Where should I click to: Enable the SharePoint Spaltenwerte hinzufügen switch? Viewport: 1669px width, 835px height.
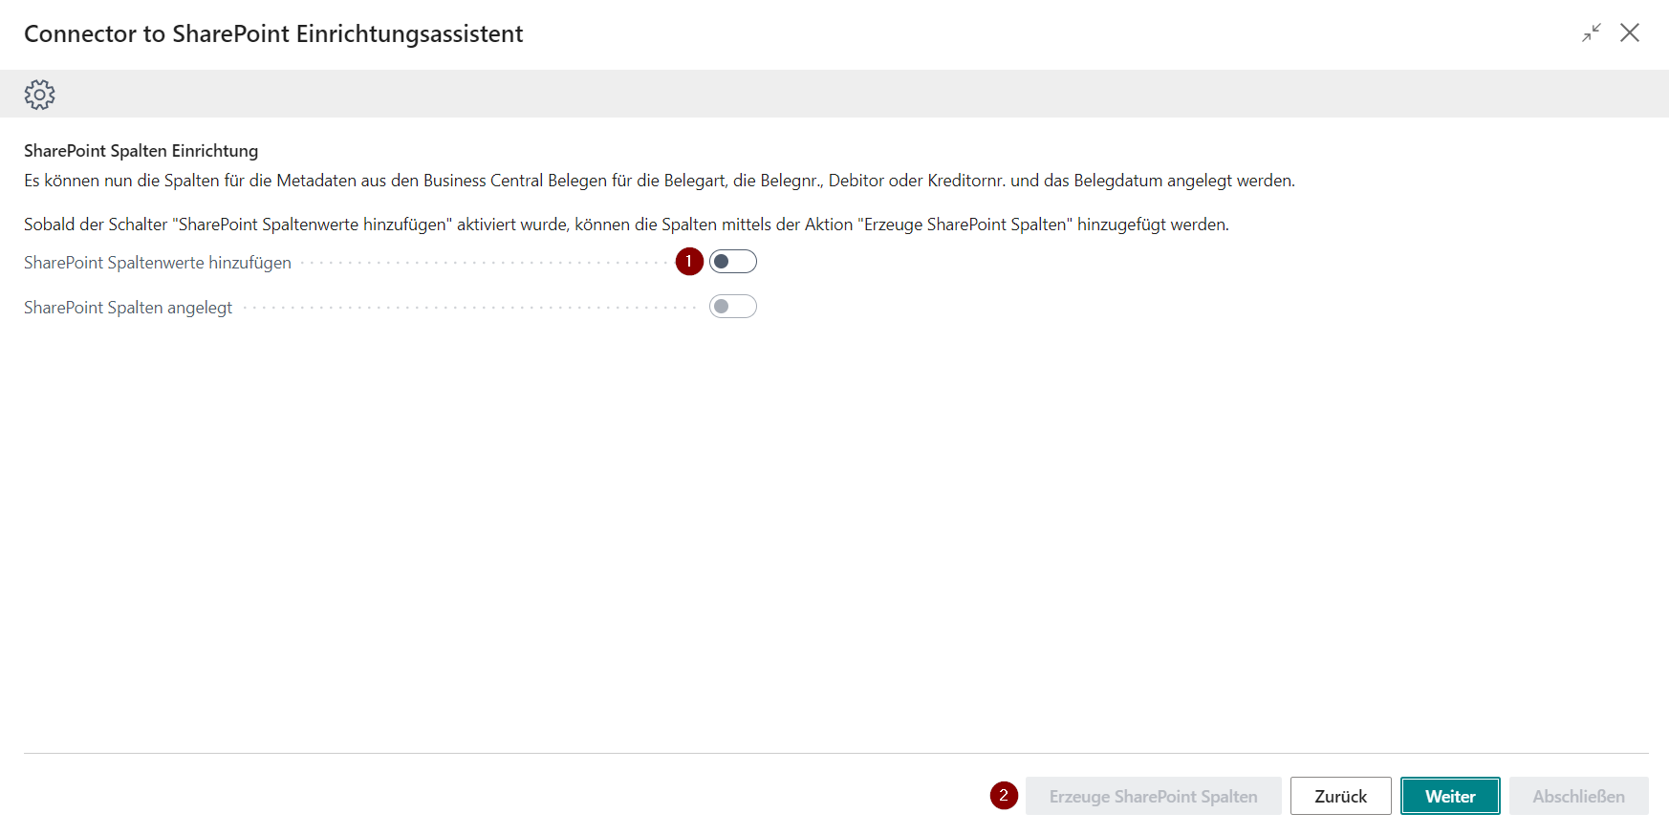click(733, 262)
